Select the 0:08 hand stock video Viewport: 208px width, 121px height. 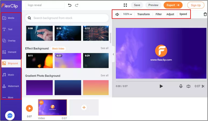click(40, 33)
